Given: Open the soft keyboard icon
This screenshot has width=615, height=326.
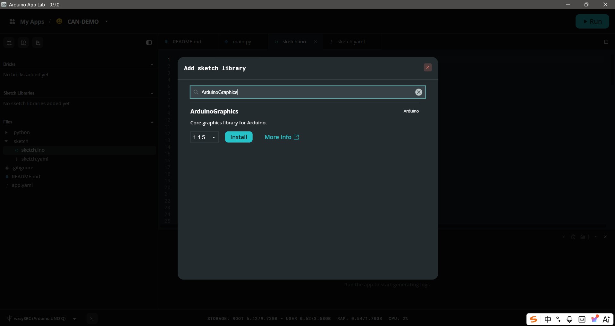Looking at the screenshot, I should pos(582,319).
